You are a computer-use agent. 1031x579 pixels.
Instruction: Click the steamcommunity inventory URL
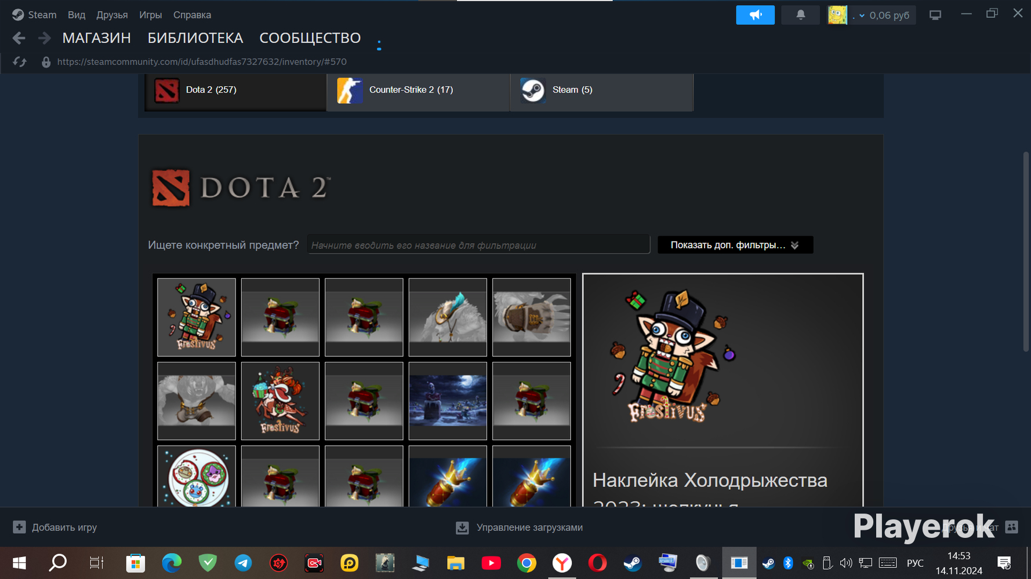point(202,62)
